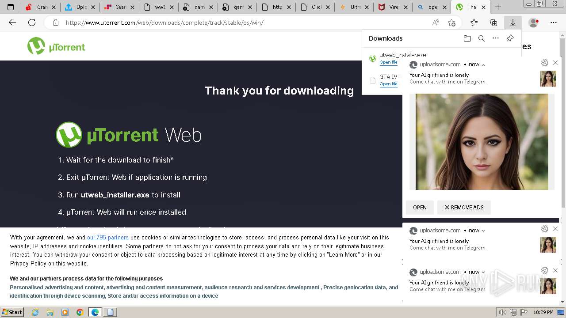This screenshot has width=566, height=318.
Task: Open Windows Media Player from taskbar
Action: 65,312
